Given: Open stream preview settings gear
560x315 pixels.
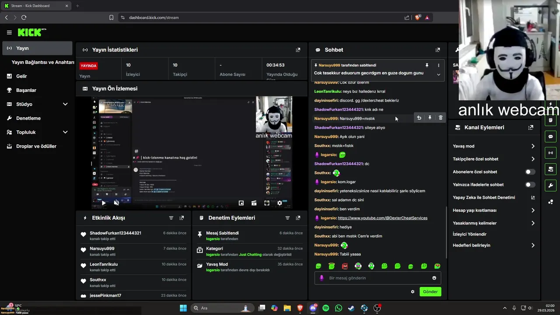Looking at the screenshot, I should coord(280,203).
